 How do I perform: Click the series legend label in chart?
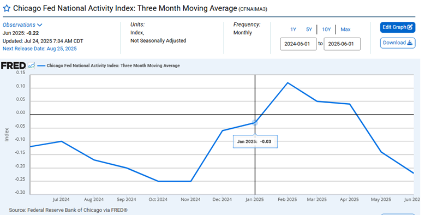[x=113, y=65]
